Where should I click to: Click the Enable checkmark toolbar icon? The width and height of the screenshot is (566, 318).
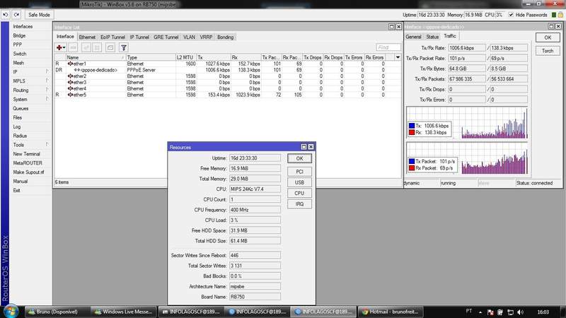(x=86, y=47)
